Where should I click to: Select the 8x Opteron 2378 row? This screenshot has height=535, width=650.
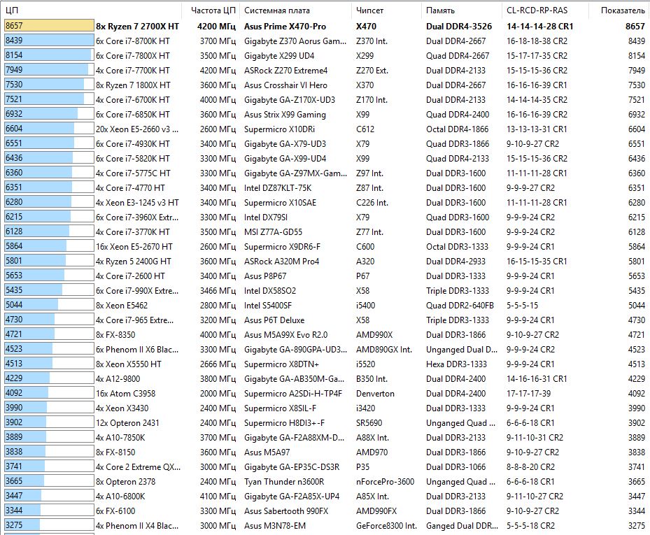325,482
